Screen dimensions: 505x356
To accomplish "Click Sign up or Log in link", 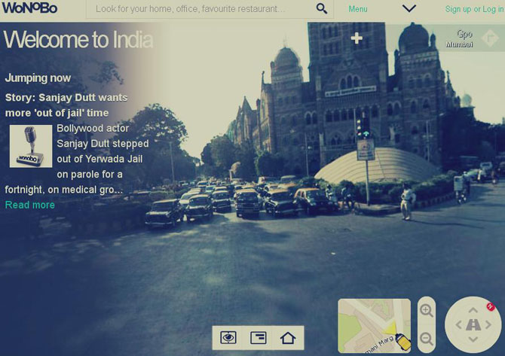I will point(474,9).
